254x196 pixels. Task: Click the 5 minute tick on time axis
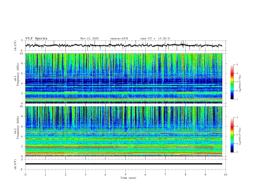[125, 175]
